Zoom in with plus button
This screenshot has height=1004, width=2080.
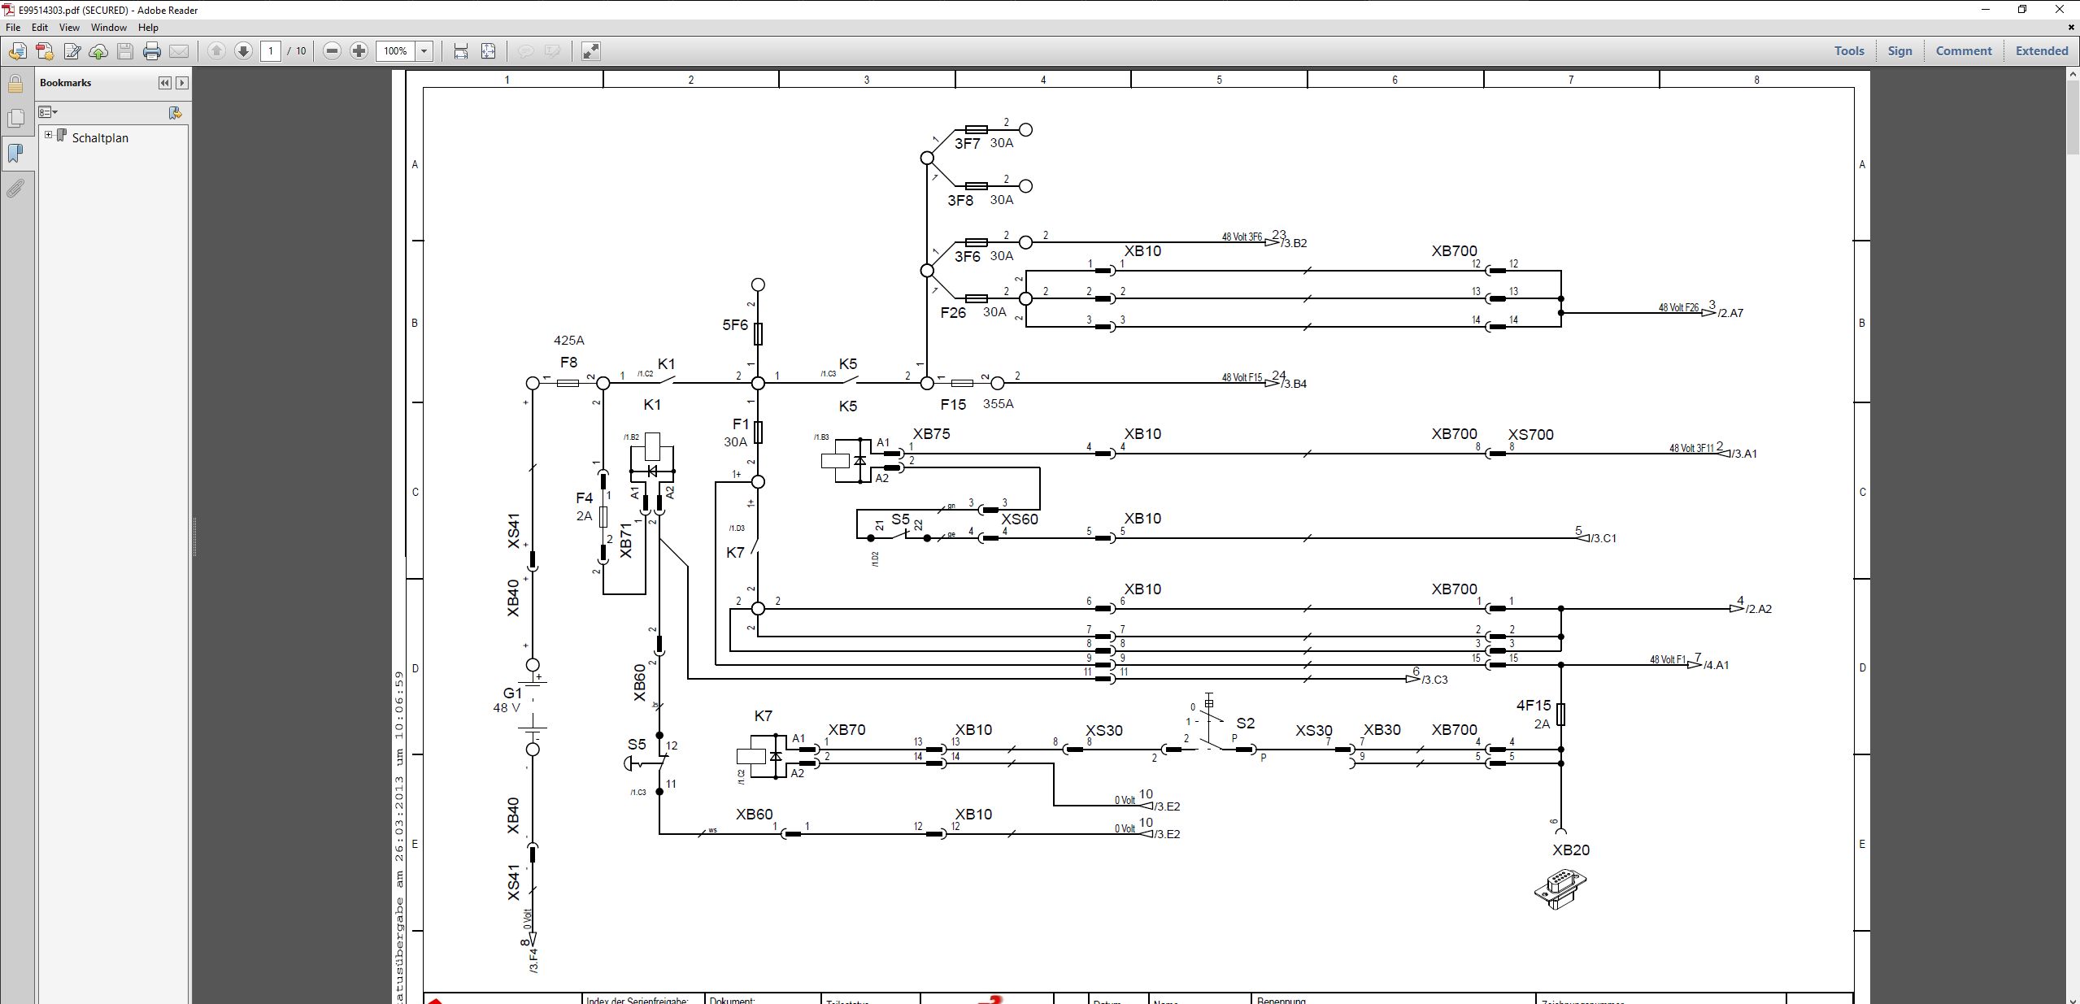click(x=359, y=51)
